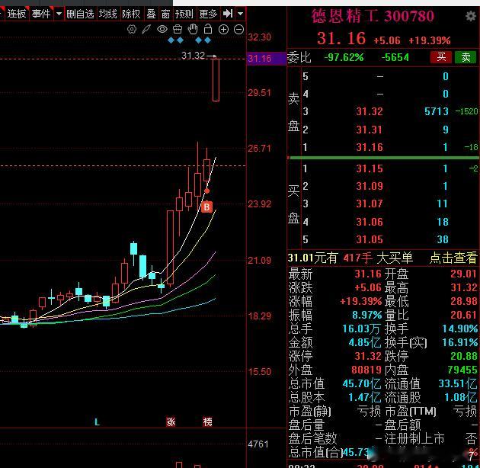Viewport: 480px width, 468px height.
Task: Click the 大买单 alert text
Action: [x=395, y=258]
